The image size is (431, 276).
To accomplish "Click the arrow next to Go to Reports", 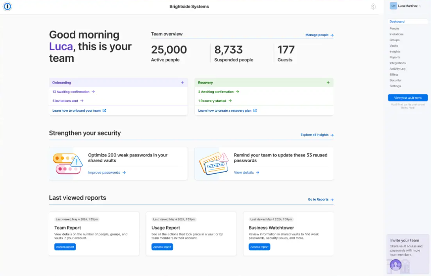I will coord(332,199).
